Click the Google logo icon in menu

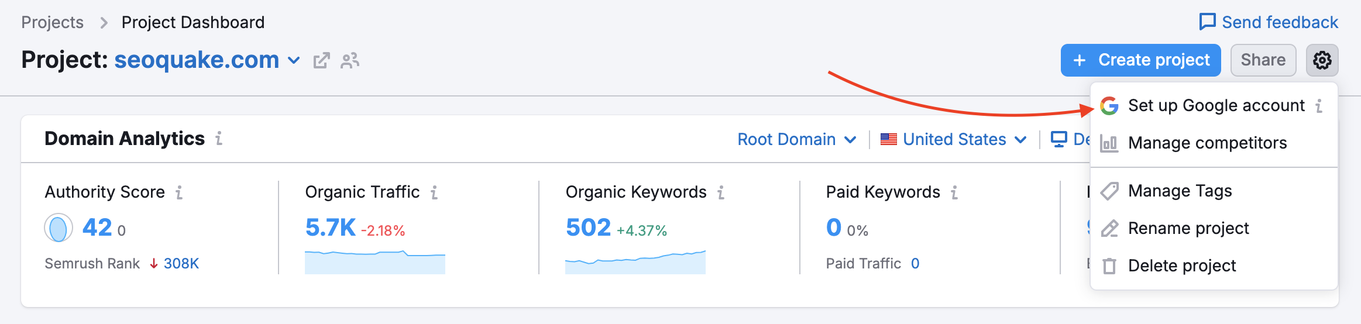pos(1109,106)
